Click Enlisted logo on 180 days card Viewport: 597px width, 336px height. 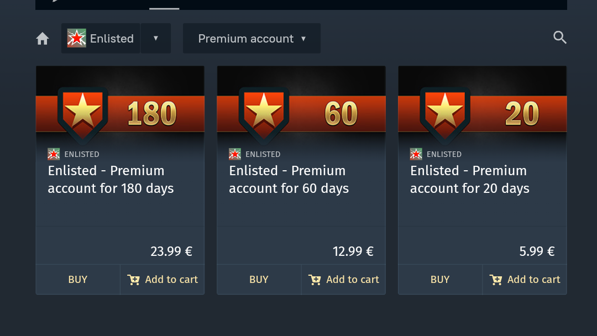coord(54,154)
